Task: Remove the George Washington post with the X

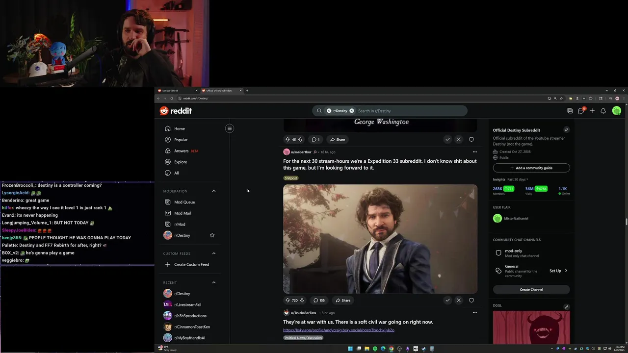Action: coord(459,139)
